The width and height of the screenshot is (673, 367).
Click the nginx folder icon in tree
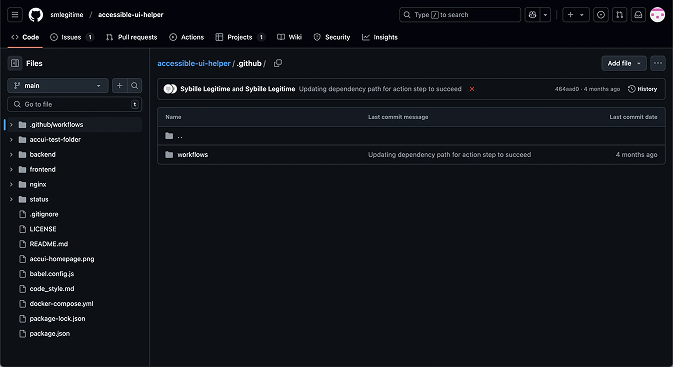click(x=22, y=184)
